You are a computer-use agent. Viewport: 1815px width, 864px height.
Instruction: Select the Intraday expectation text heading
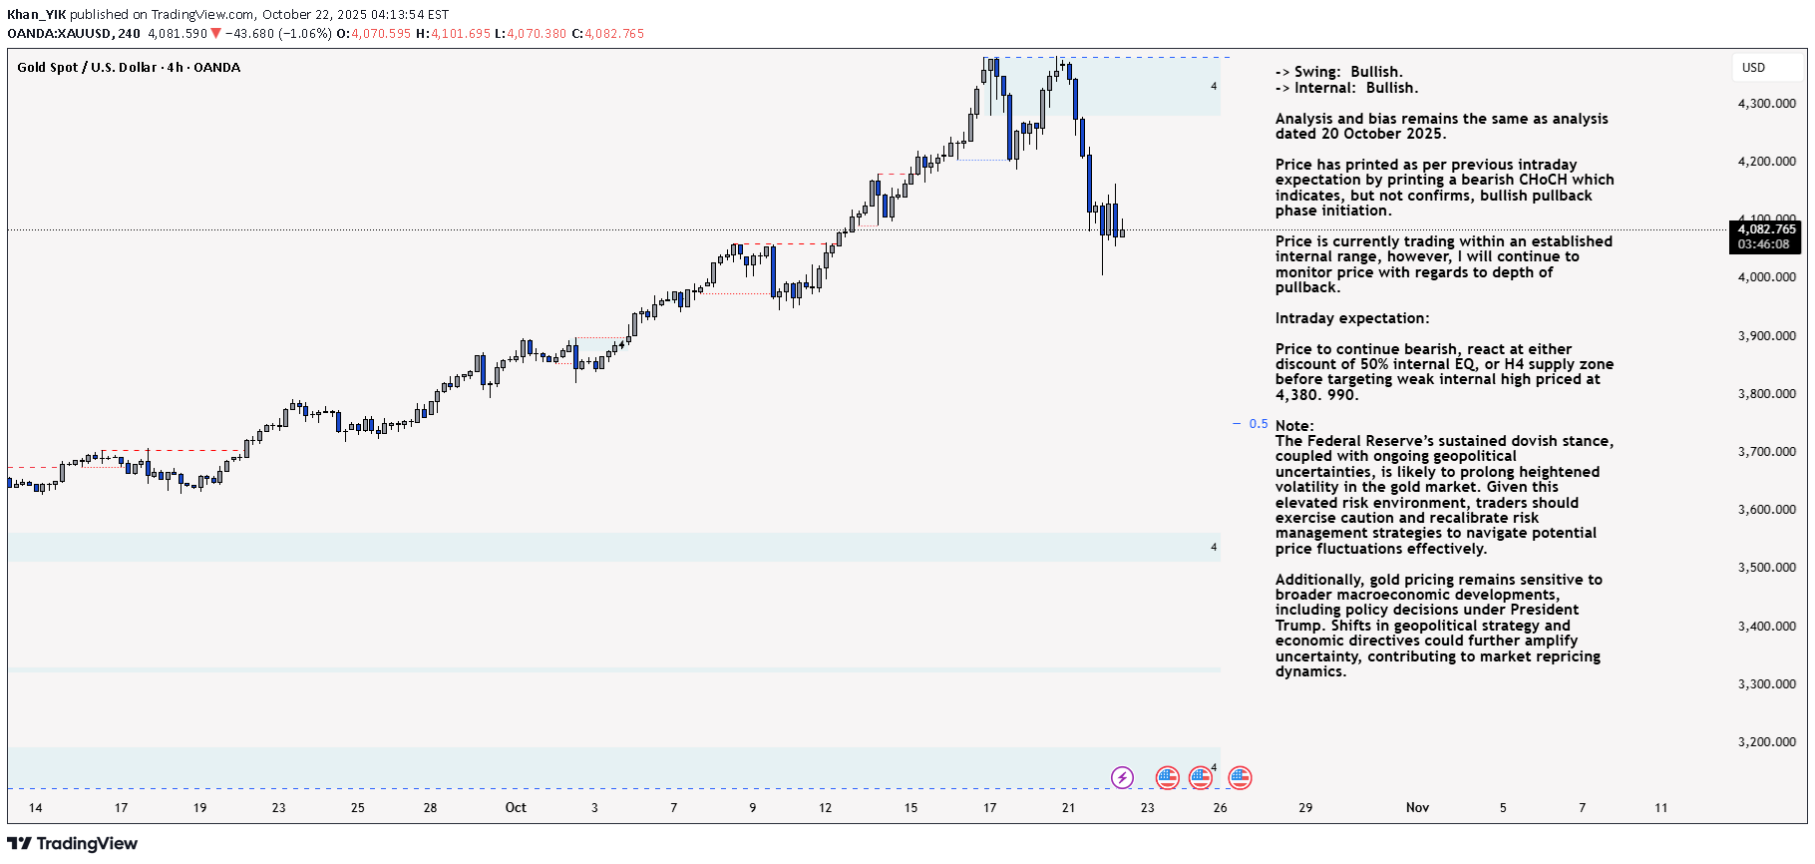[1351, 318]
